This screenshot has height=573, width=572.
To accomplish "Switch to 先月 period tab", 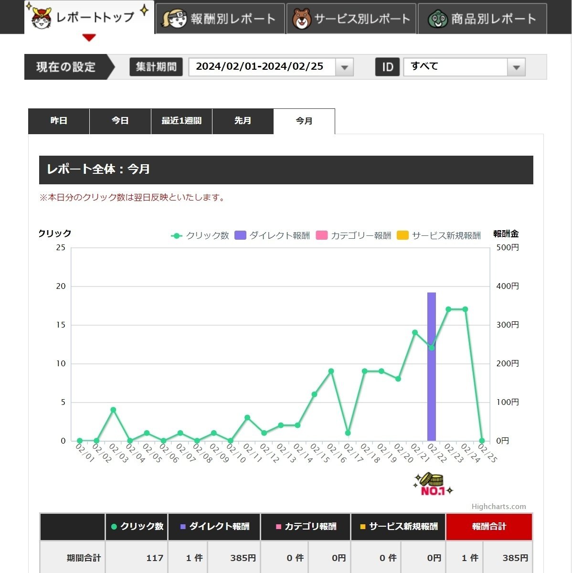I will coord(243,121).
